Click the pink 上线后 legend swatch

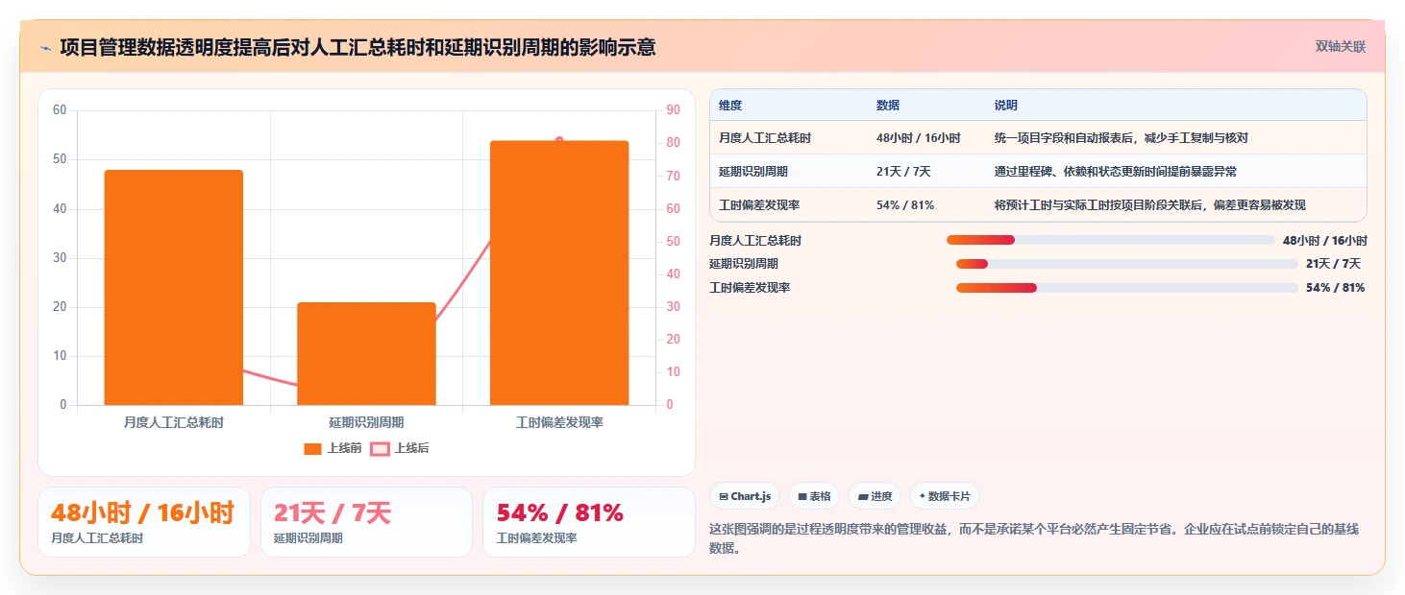[381, 448]
